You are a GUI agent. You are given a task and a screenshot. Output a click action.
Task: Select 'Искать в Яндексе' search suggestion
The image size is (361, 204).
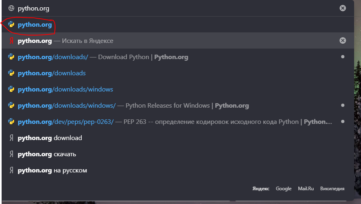tap(178, 40)
